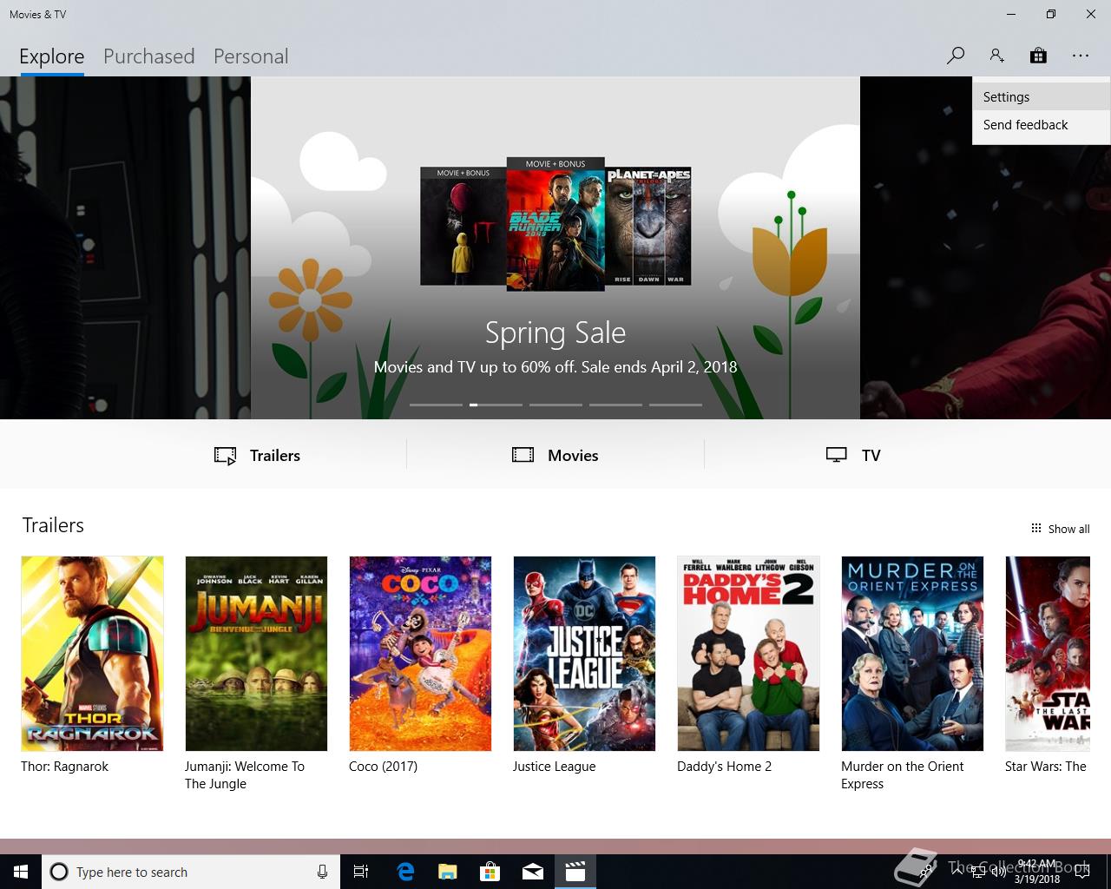Viewport: 1111px width, 889px height.
Task: Launch Microsoft Edge from the taskbar
Action: click(x=405, y=872)
